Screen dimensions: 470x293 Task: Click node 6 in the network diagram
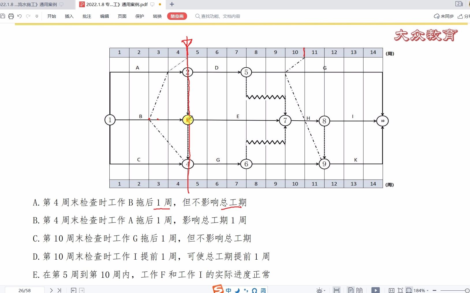[246, 164]
